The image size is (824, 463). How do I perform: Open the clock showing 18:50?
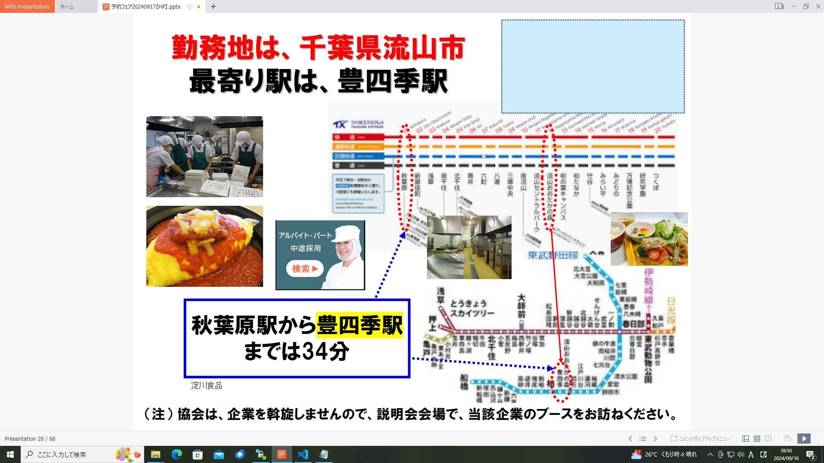click(786, 454)
